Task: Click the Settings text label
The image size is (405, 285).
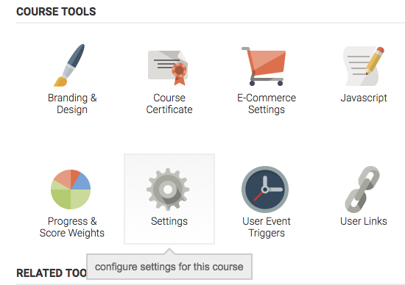Action: click(169, 221)
